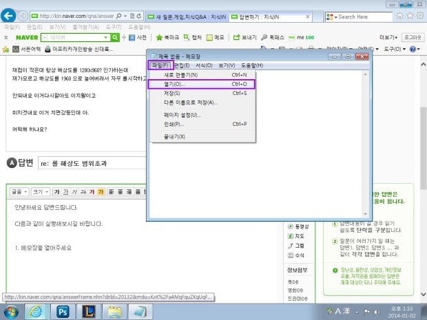427x320 pixels.
Task: Open the 크기 font size dropdown
Action: (x=41, y=191)
